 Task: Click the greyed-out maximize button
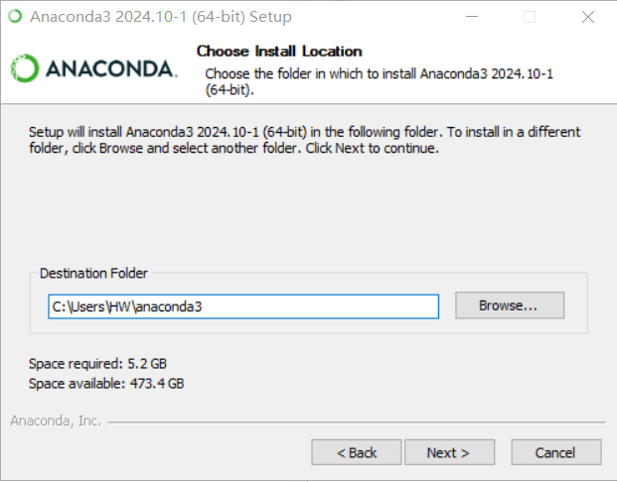point(529,17)
